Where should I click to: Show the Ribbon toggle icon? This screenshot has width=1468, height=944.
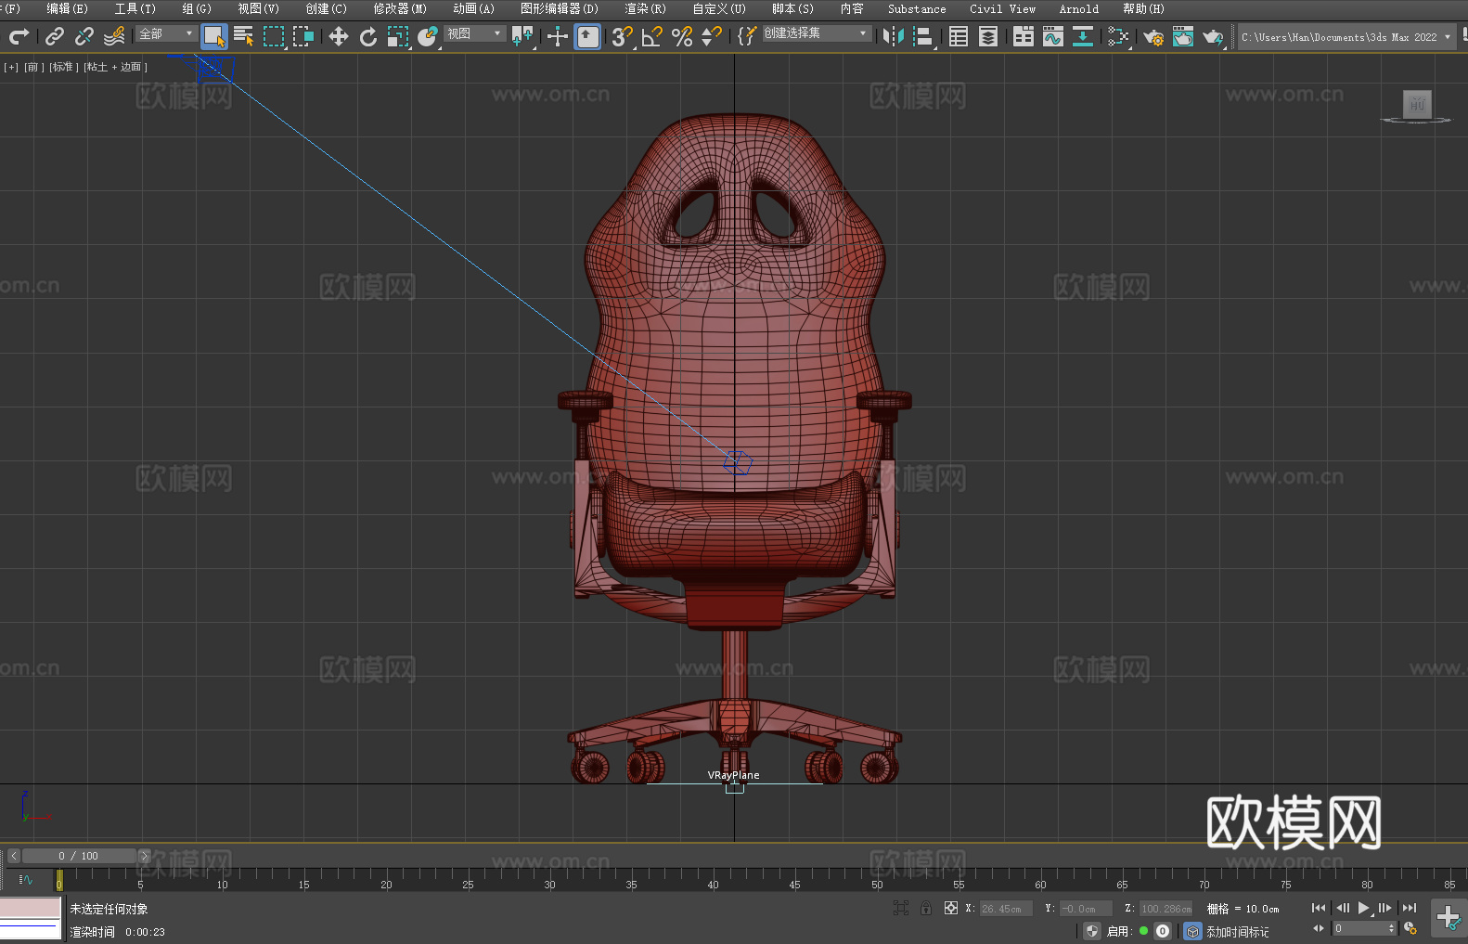[1024, 36]
